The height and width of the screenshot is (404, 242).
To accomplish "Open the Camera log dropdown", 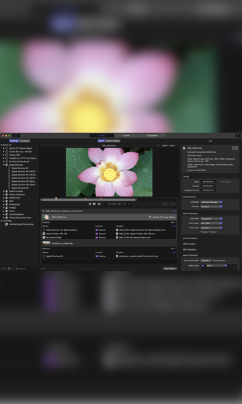I will (211, 228).
